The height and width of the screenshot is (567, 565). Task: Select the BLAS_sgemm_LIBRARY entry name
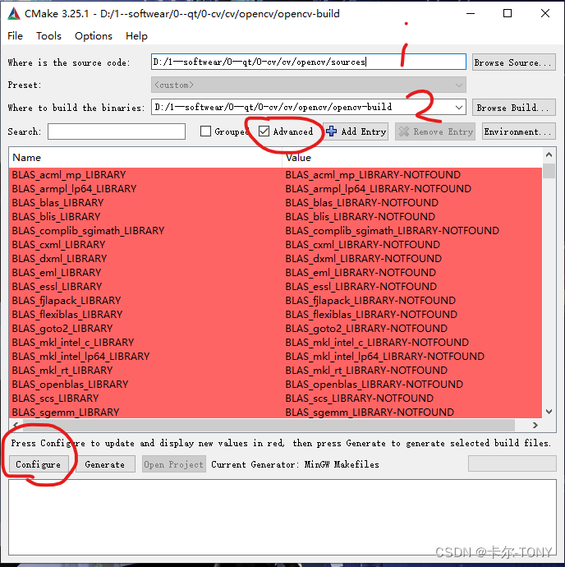click(66, 413)
